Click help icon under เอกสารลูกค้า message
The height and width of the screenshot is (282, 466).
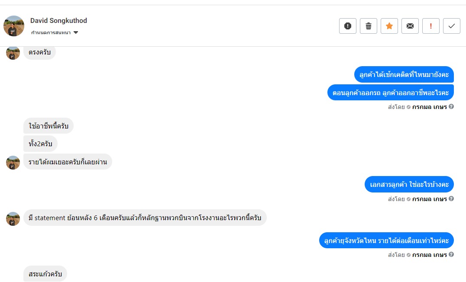[x=451, y=199]
